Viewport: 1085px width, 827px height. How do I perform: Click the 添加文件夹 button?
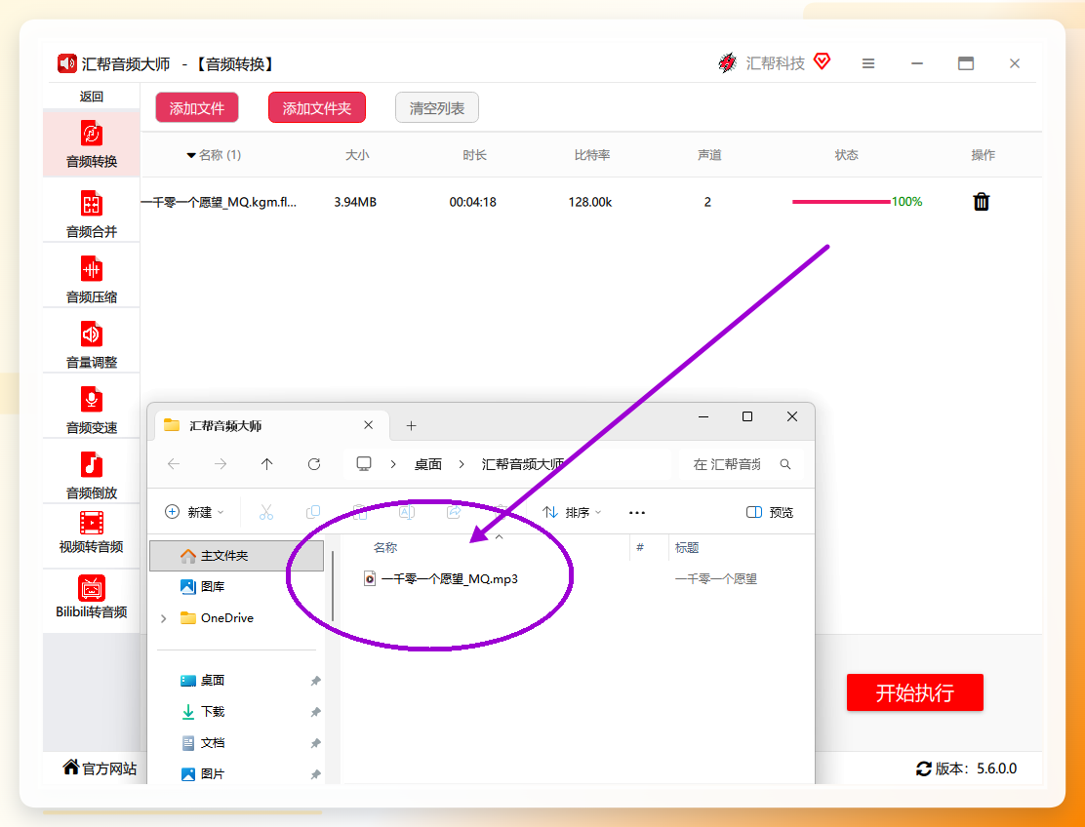click(x=317, y=108)
